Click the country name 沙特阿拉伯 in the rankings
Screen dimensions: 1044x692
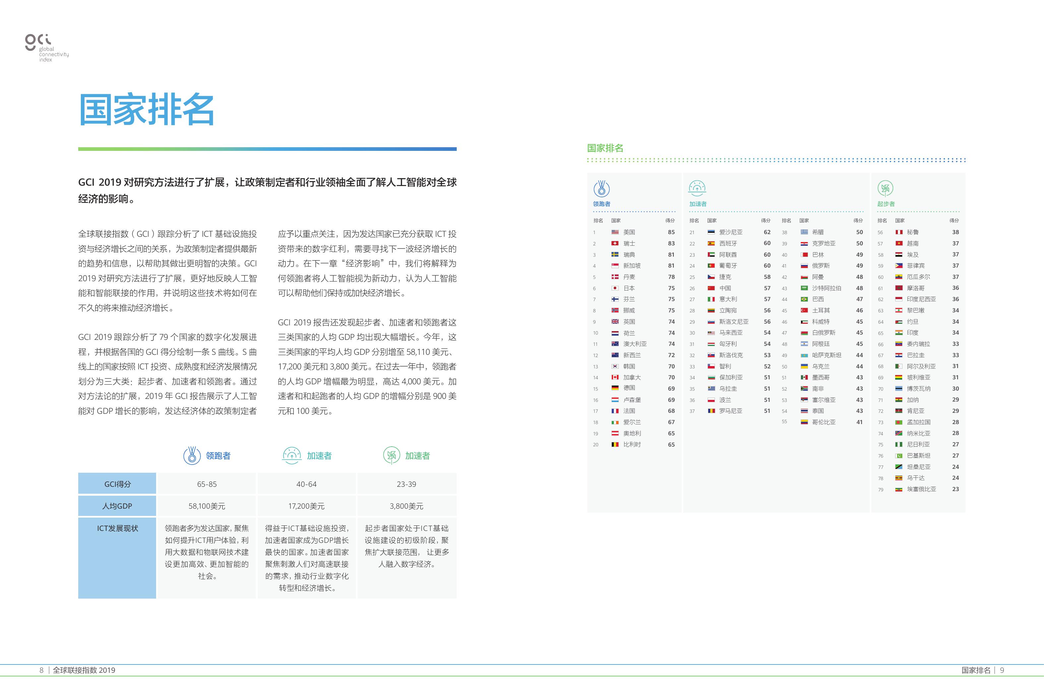[827, 288]
